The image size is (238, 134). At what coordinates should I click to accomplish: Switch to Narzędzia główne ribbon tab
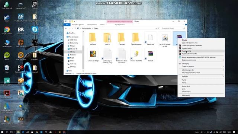[x=78, y=25]
